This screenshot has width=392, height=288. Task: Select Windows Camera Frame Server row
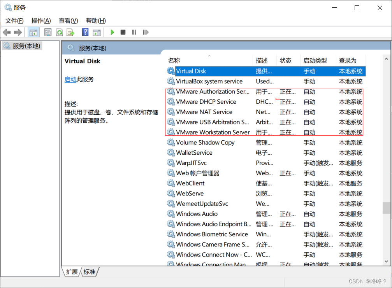point(266,244)
